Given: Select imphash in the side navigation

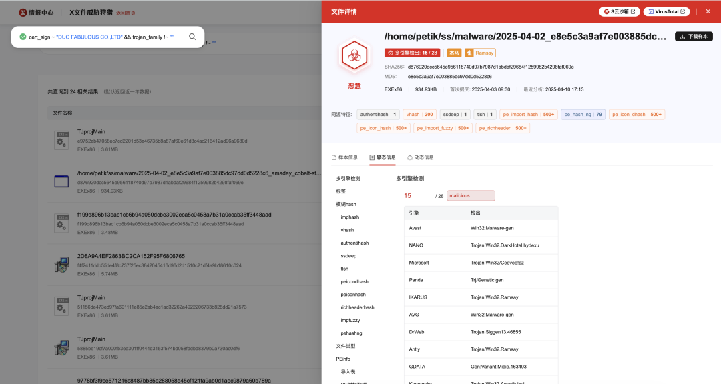Looking at the screenshot, I should pos(350,217).
